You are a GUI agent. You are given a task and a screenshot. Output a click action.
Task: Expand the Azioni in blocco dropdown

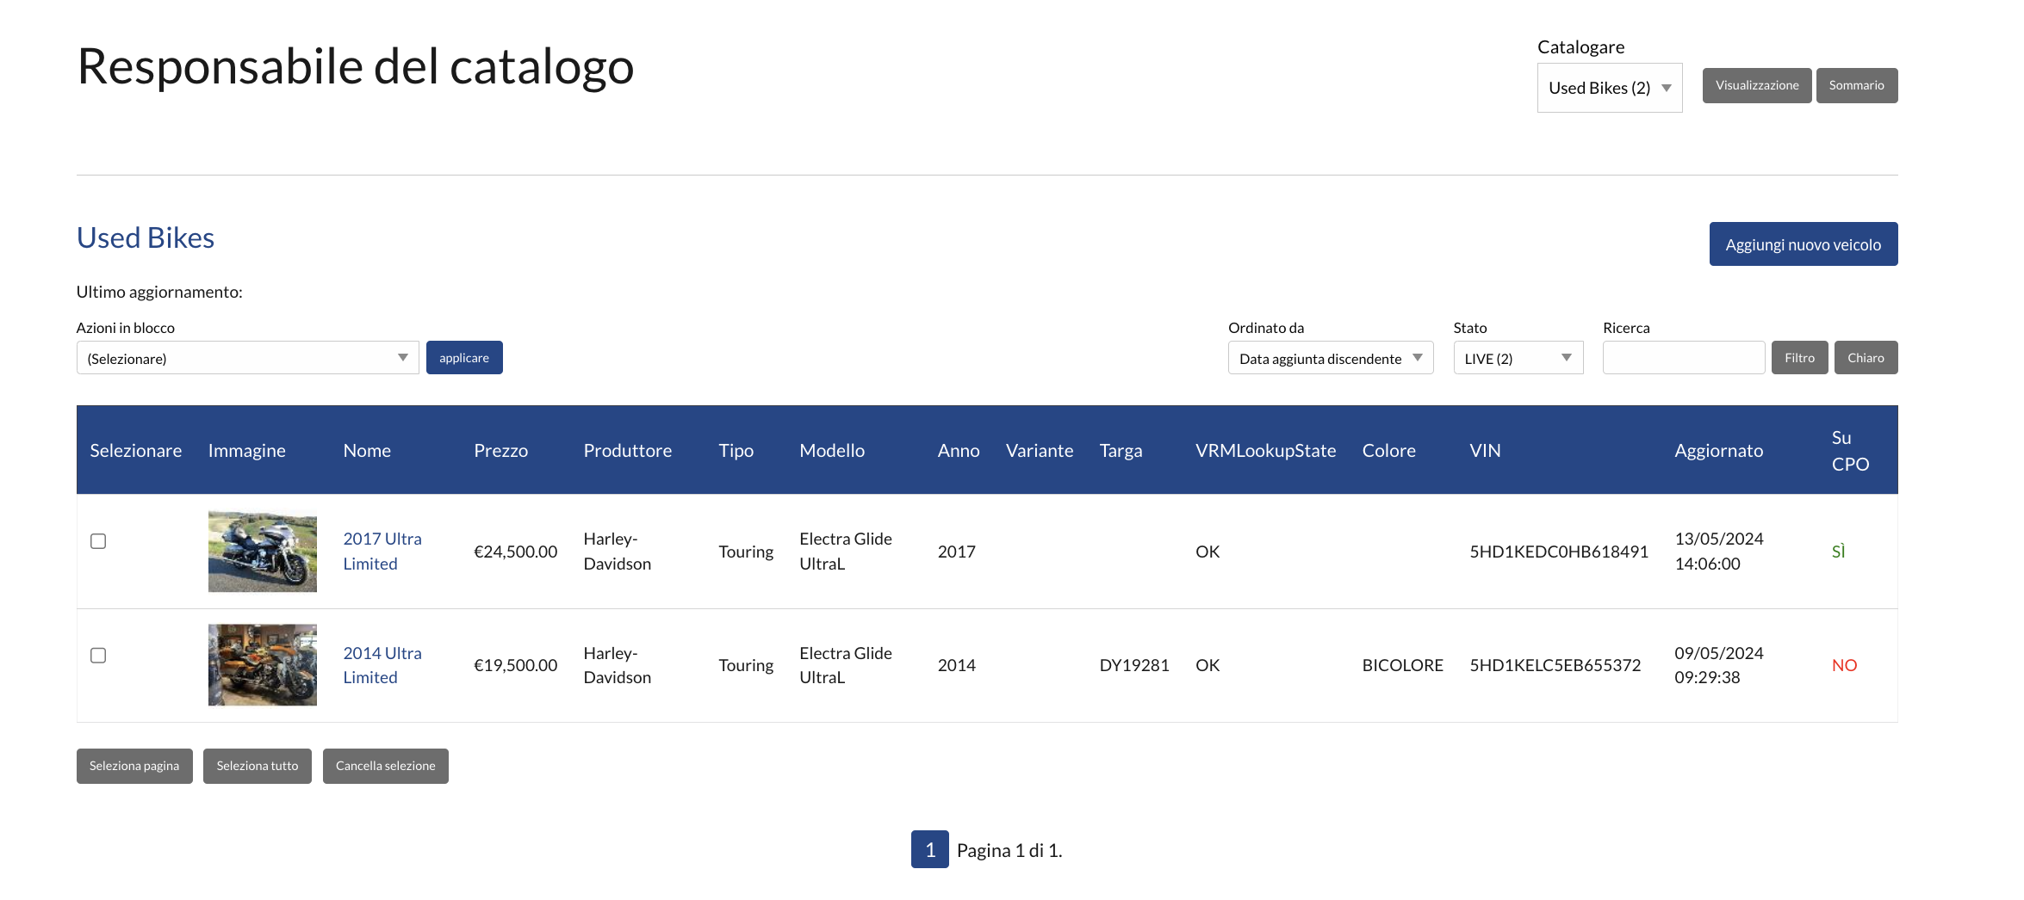coord(247,358)
